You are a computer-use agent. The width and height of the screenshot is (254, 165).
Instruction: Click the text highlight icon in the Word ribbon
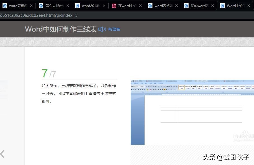click(147, 89)
